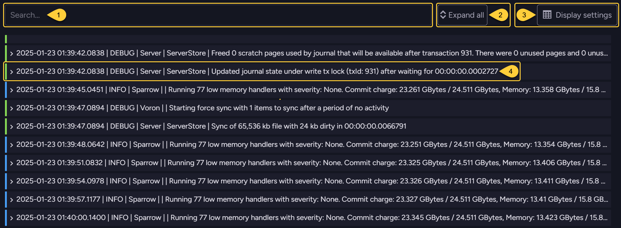Expand the Voron 'Starting force sync' entry

pyautogui.click(x=11, y=108)
